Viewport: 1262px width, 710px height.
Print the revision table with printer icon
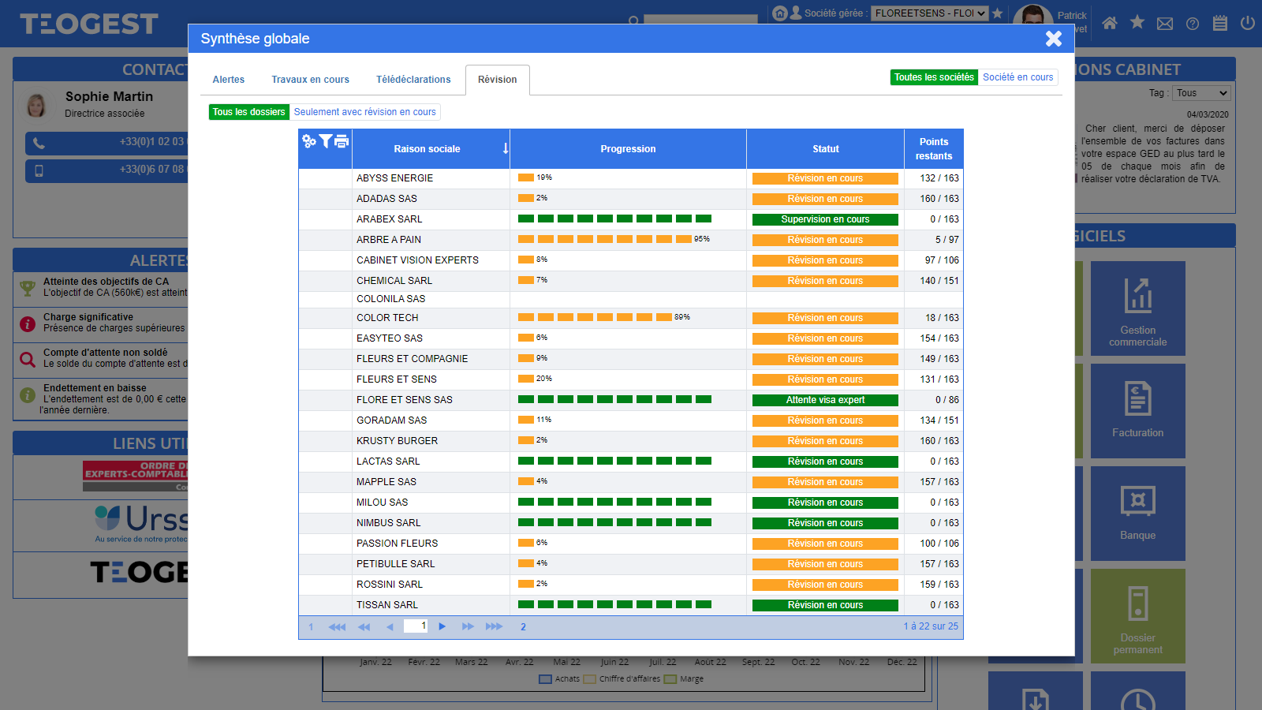[342, 141]
